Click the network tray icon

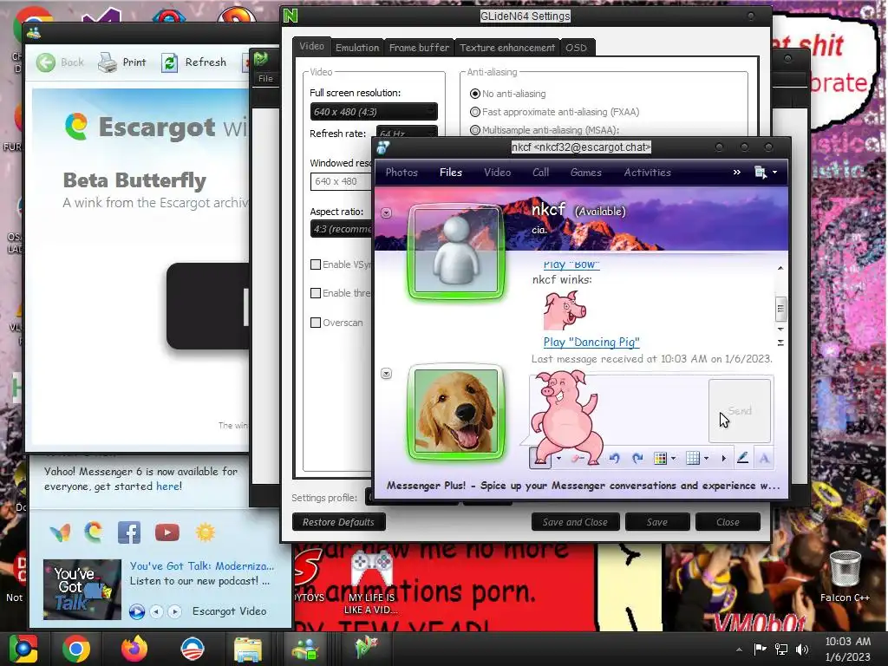pyautogui.click(x=781, y=650)
